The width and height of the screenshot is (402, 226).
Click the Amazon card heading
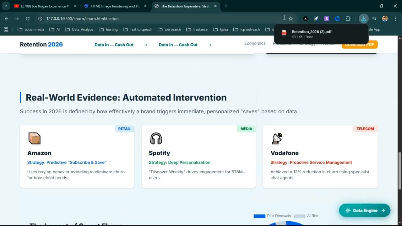pos(39,153)
